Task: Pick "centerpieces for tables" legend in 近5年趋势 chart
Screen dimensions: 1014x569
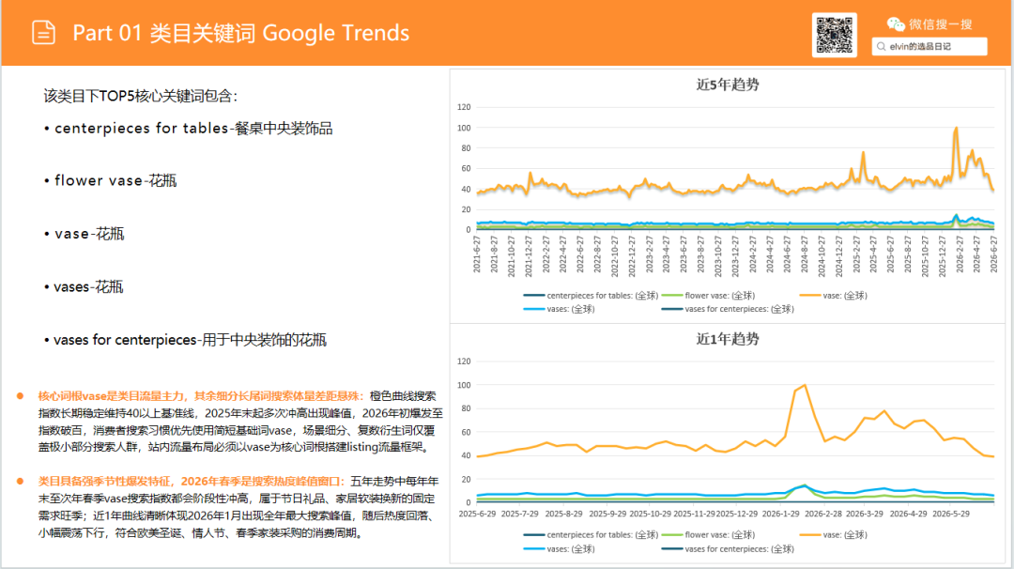Action: click(x=591, y=296)
